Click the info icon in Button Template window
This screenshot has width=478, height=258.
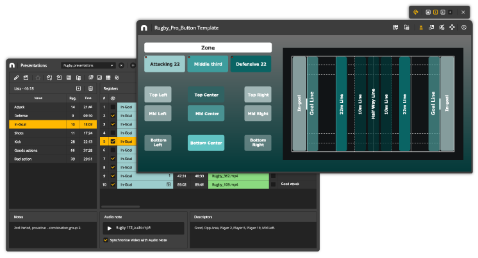click(463, 28)
